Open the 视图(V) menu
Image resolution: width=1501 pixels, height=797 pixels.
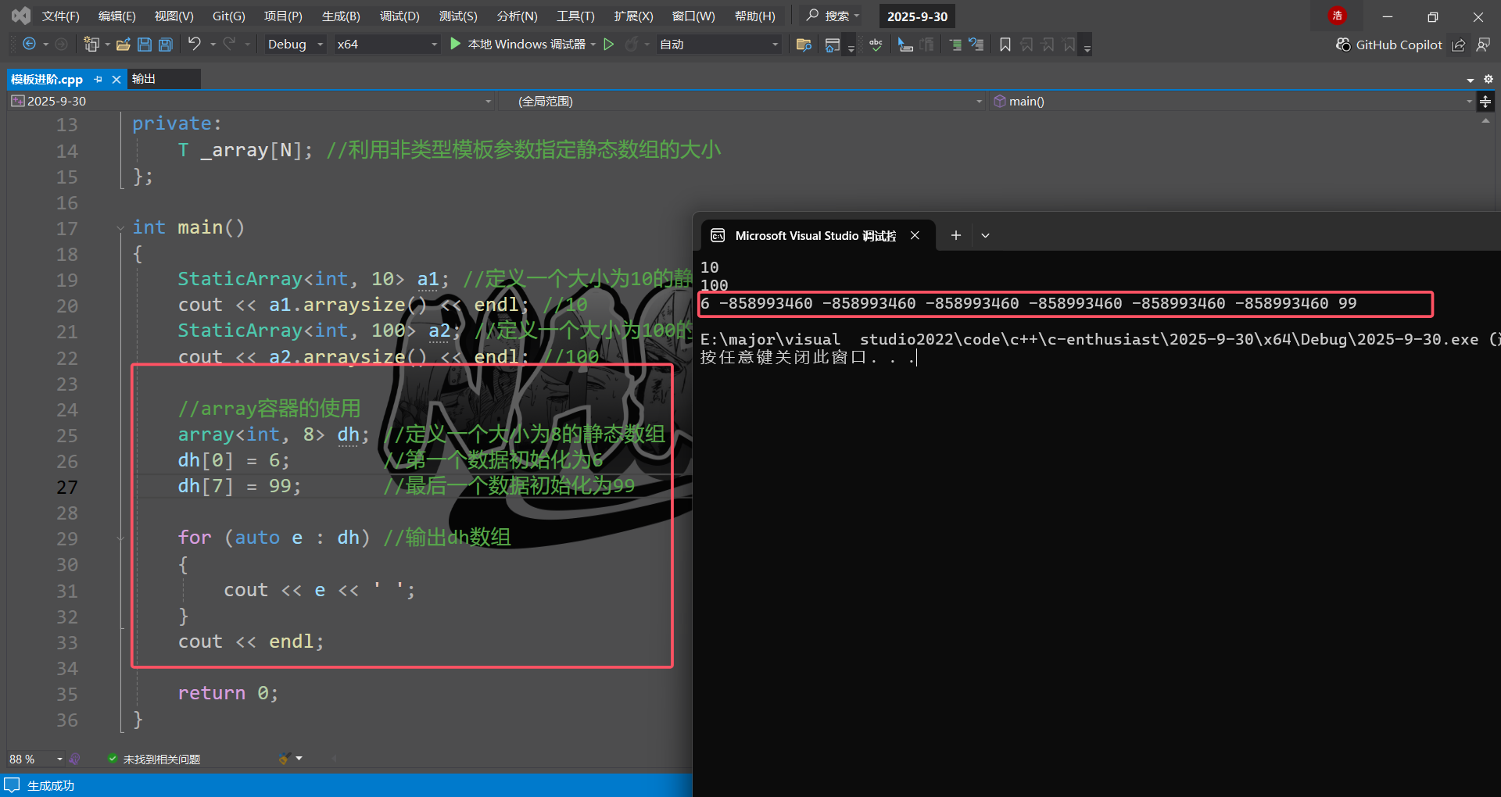tap(174, 16)
